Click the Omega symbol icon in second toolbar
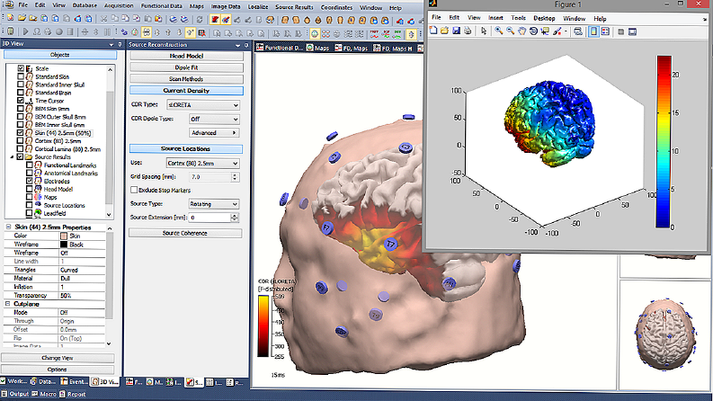713x401 pixels. point(36,31)
